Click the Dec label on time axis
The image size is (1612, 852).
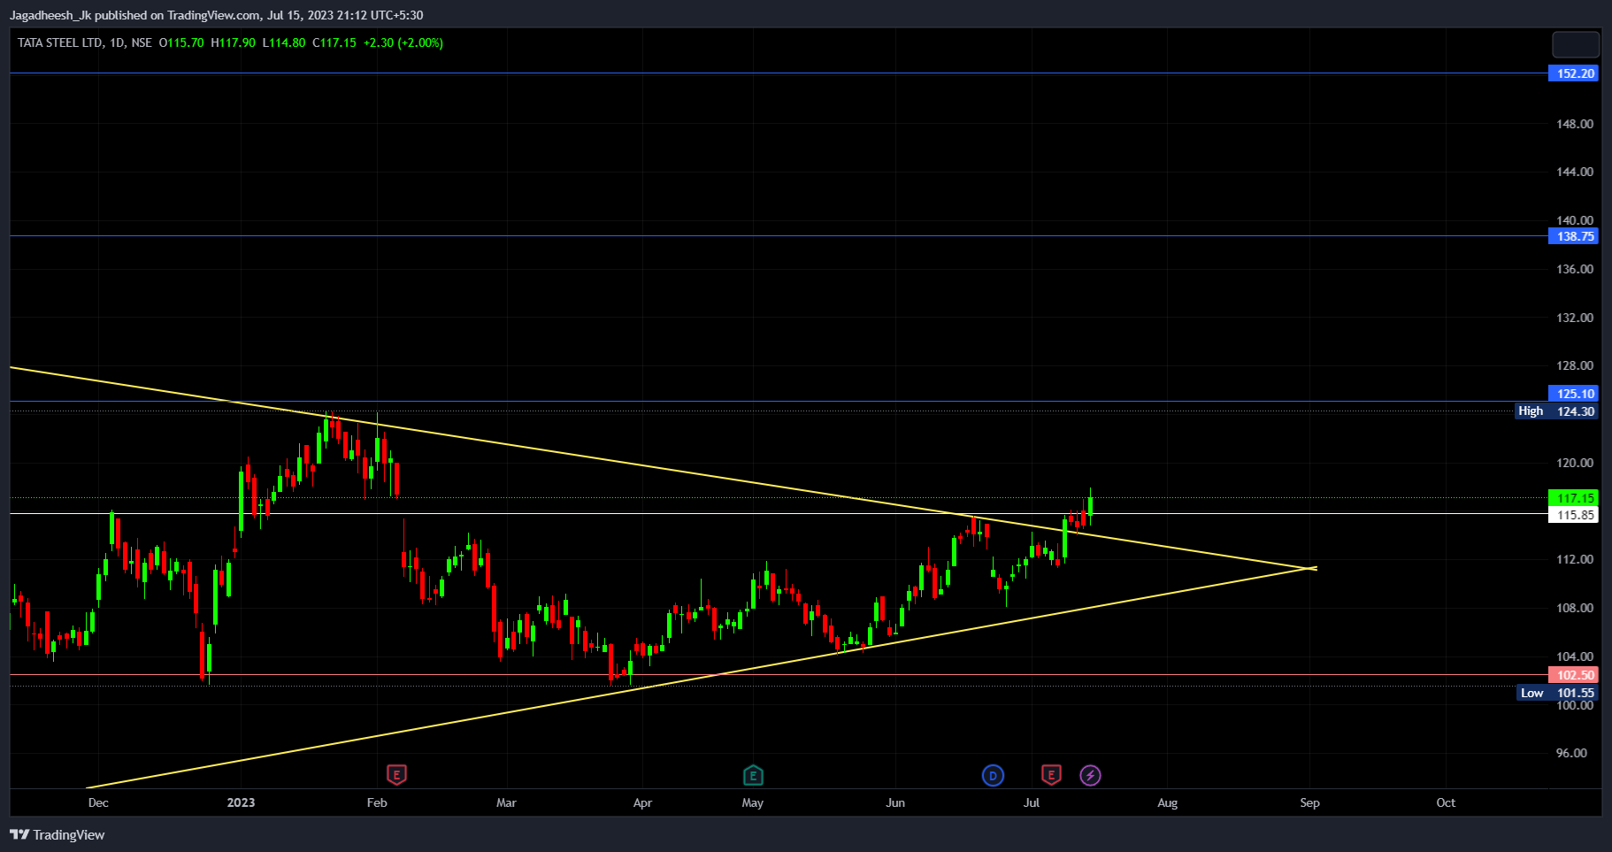click(x=98, y=802)
